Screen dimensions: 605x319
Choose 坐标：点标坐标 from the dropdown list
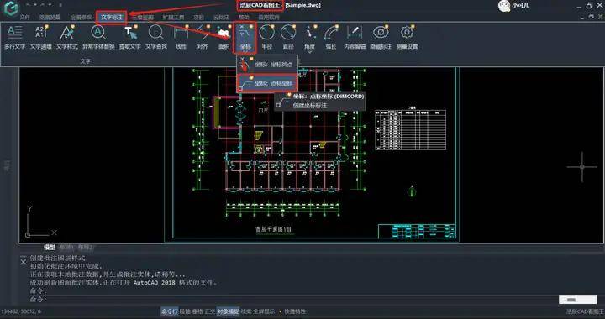point(267,83)
